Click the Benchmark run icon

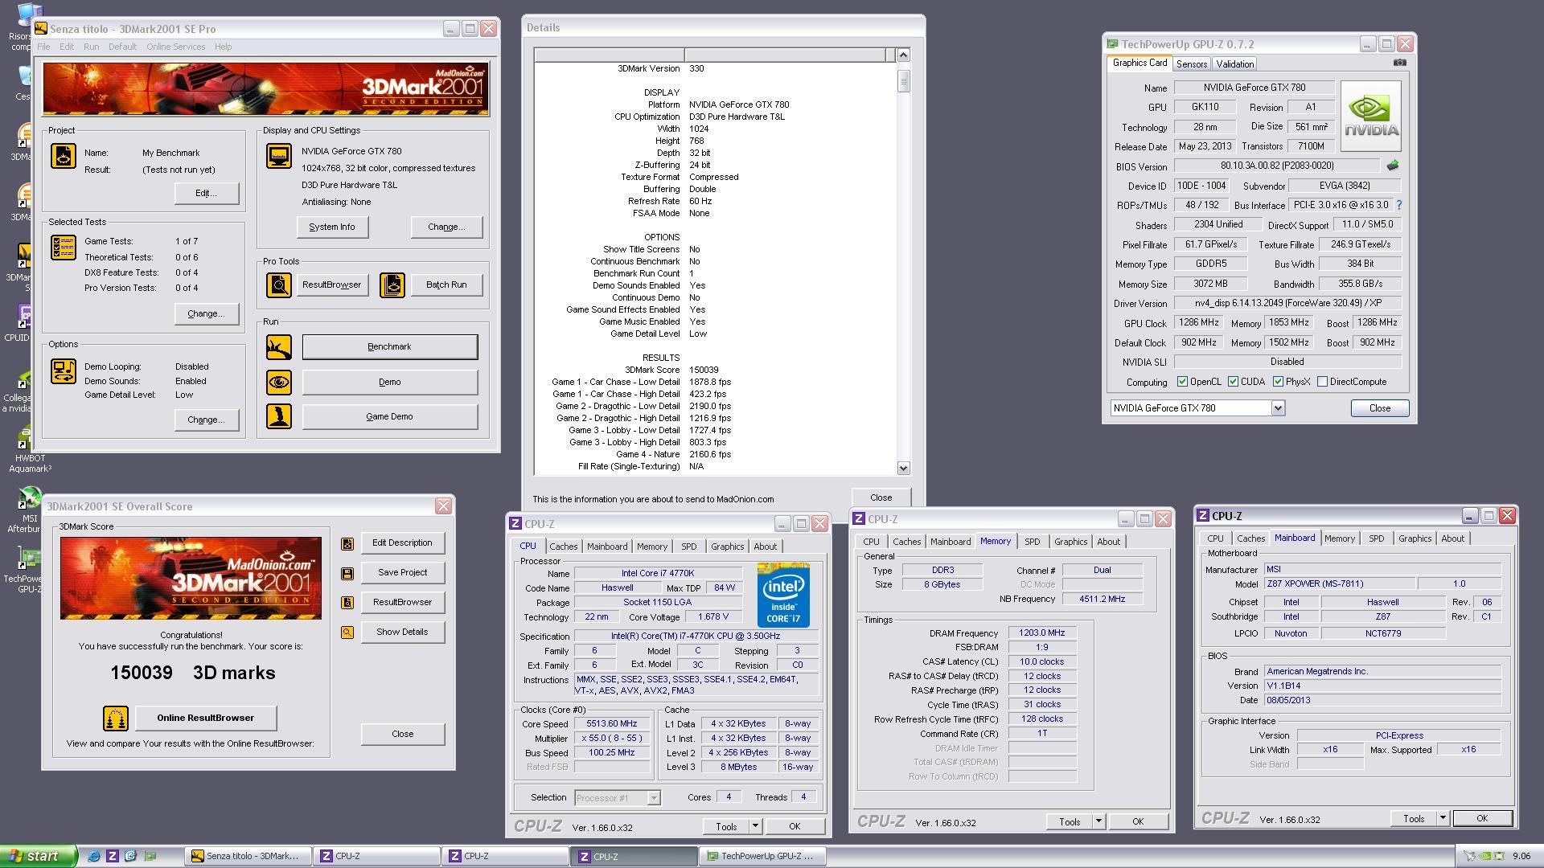[279, 347]
